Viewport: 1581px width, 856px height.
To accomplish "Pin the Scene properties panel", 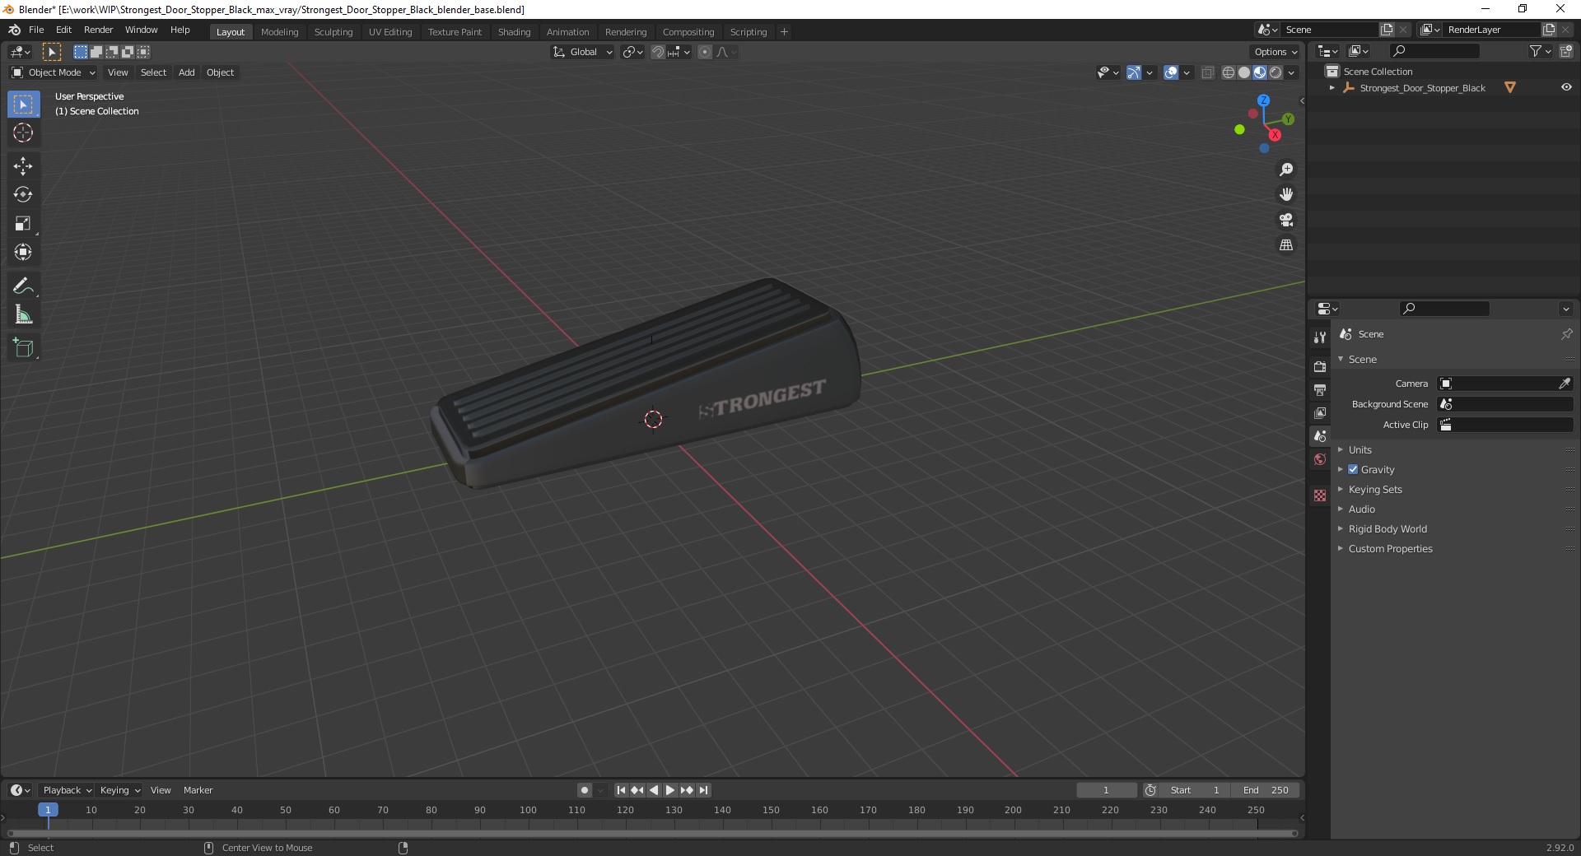I will tap(1566, 334).
